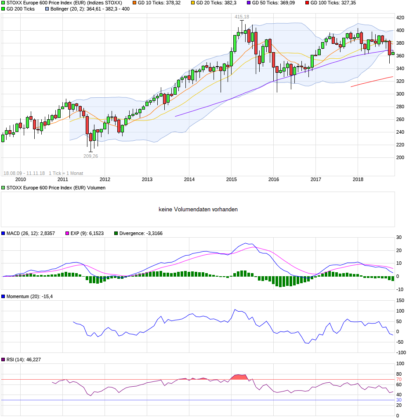Click the purple GD 50 Ticks swatch

click(x=249, y=3)
